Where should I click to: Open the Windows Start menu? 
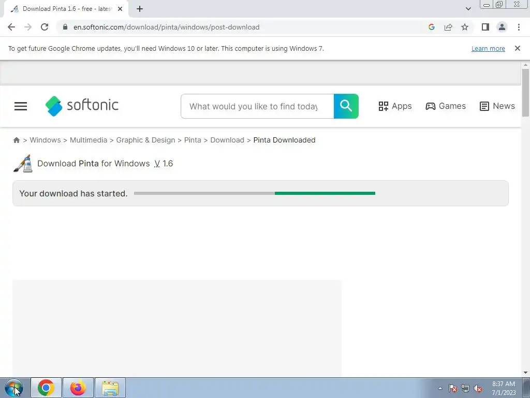click(14, 388)
